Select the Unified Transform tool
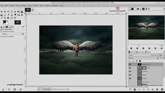This screenshot has width=165, height=93. click(18, 12)
